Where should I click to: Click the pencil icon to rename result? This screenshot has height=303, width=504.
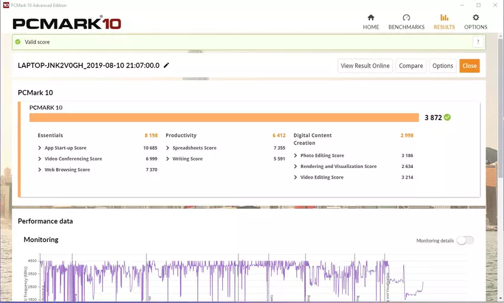pos(167,65)
